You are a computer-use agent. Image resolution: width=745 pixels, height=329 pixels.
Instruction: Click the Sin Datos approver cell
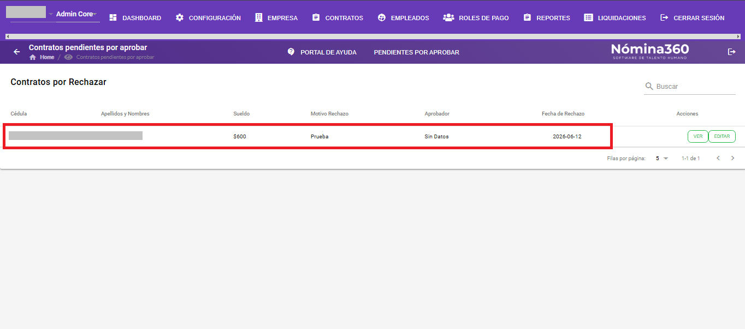click(436, 137)
